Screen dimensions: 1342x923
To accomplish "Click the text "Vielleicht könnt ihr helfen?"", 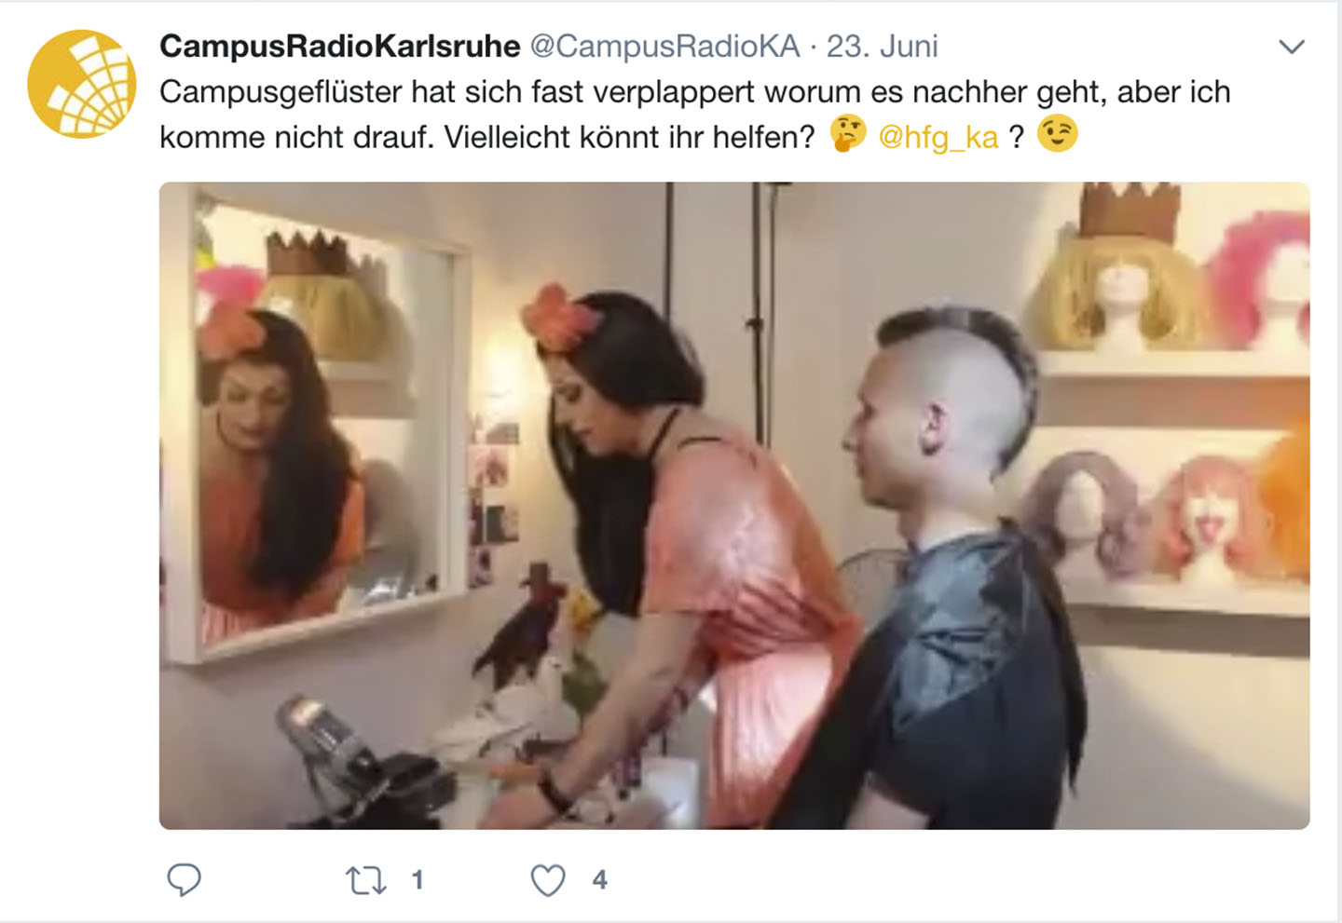I will coord(629,137).
